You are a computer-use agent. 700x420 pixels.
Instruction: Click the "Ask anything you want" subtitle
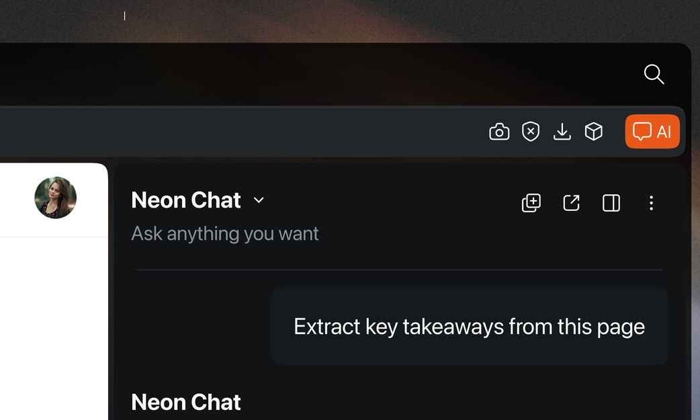pos(225,234)
